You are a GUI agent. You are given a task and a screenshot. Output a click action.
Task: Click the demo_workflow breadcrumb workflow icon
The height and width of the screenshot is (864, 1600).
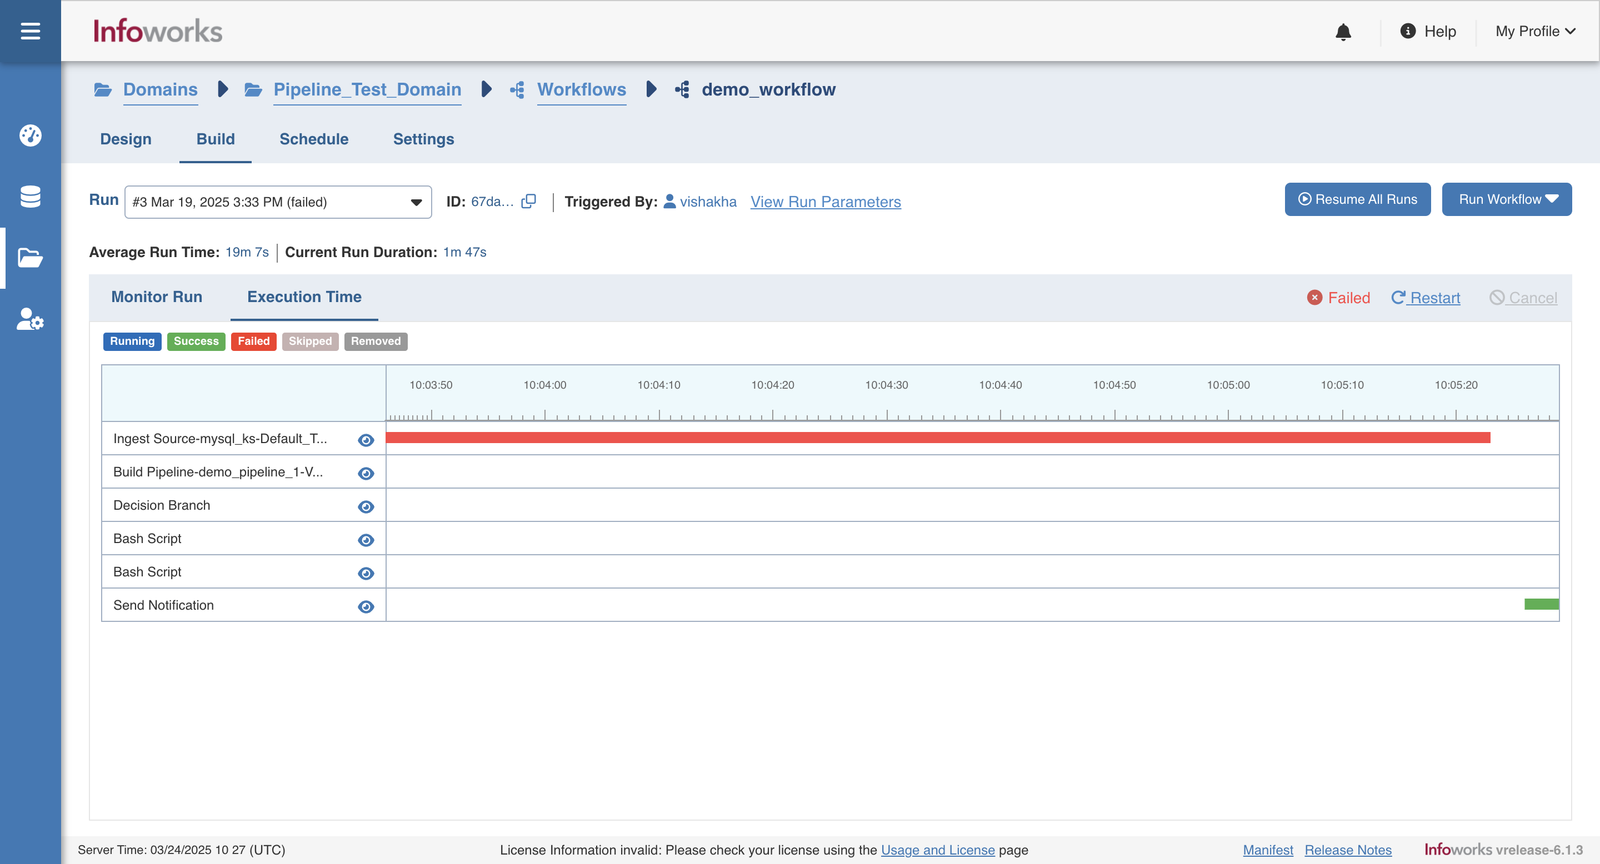[682, 89]
